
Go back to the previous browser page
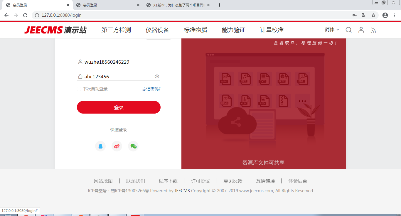point(6,15)
